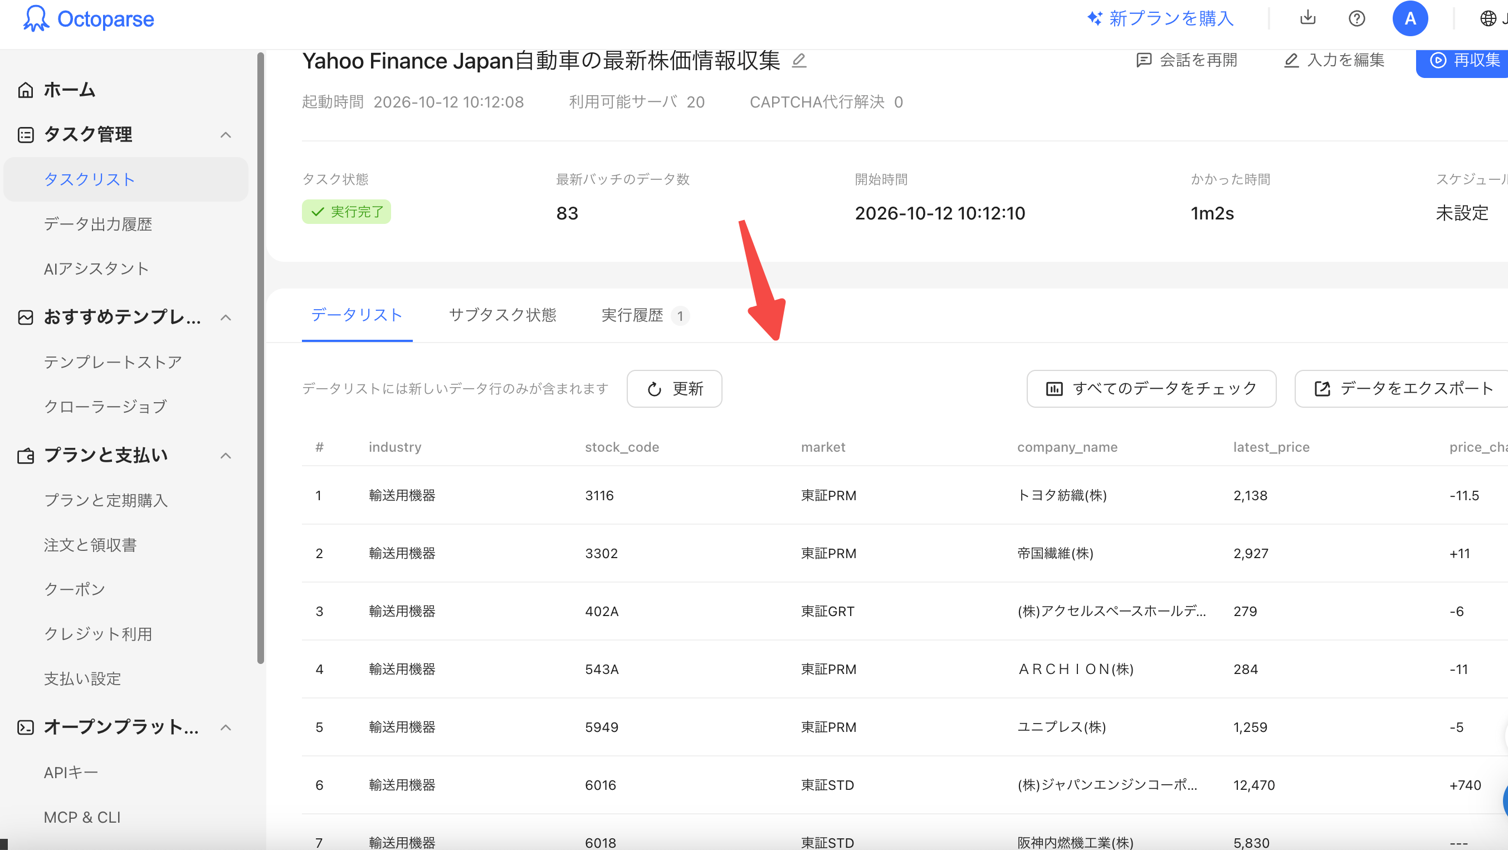Screen dimensions: 1508x850
Task: Open クローラージョブ in the sidebar
Action: 105,406
